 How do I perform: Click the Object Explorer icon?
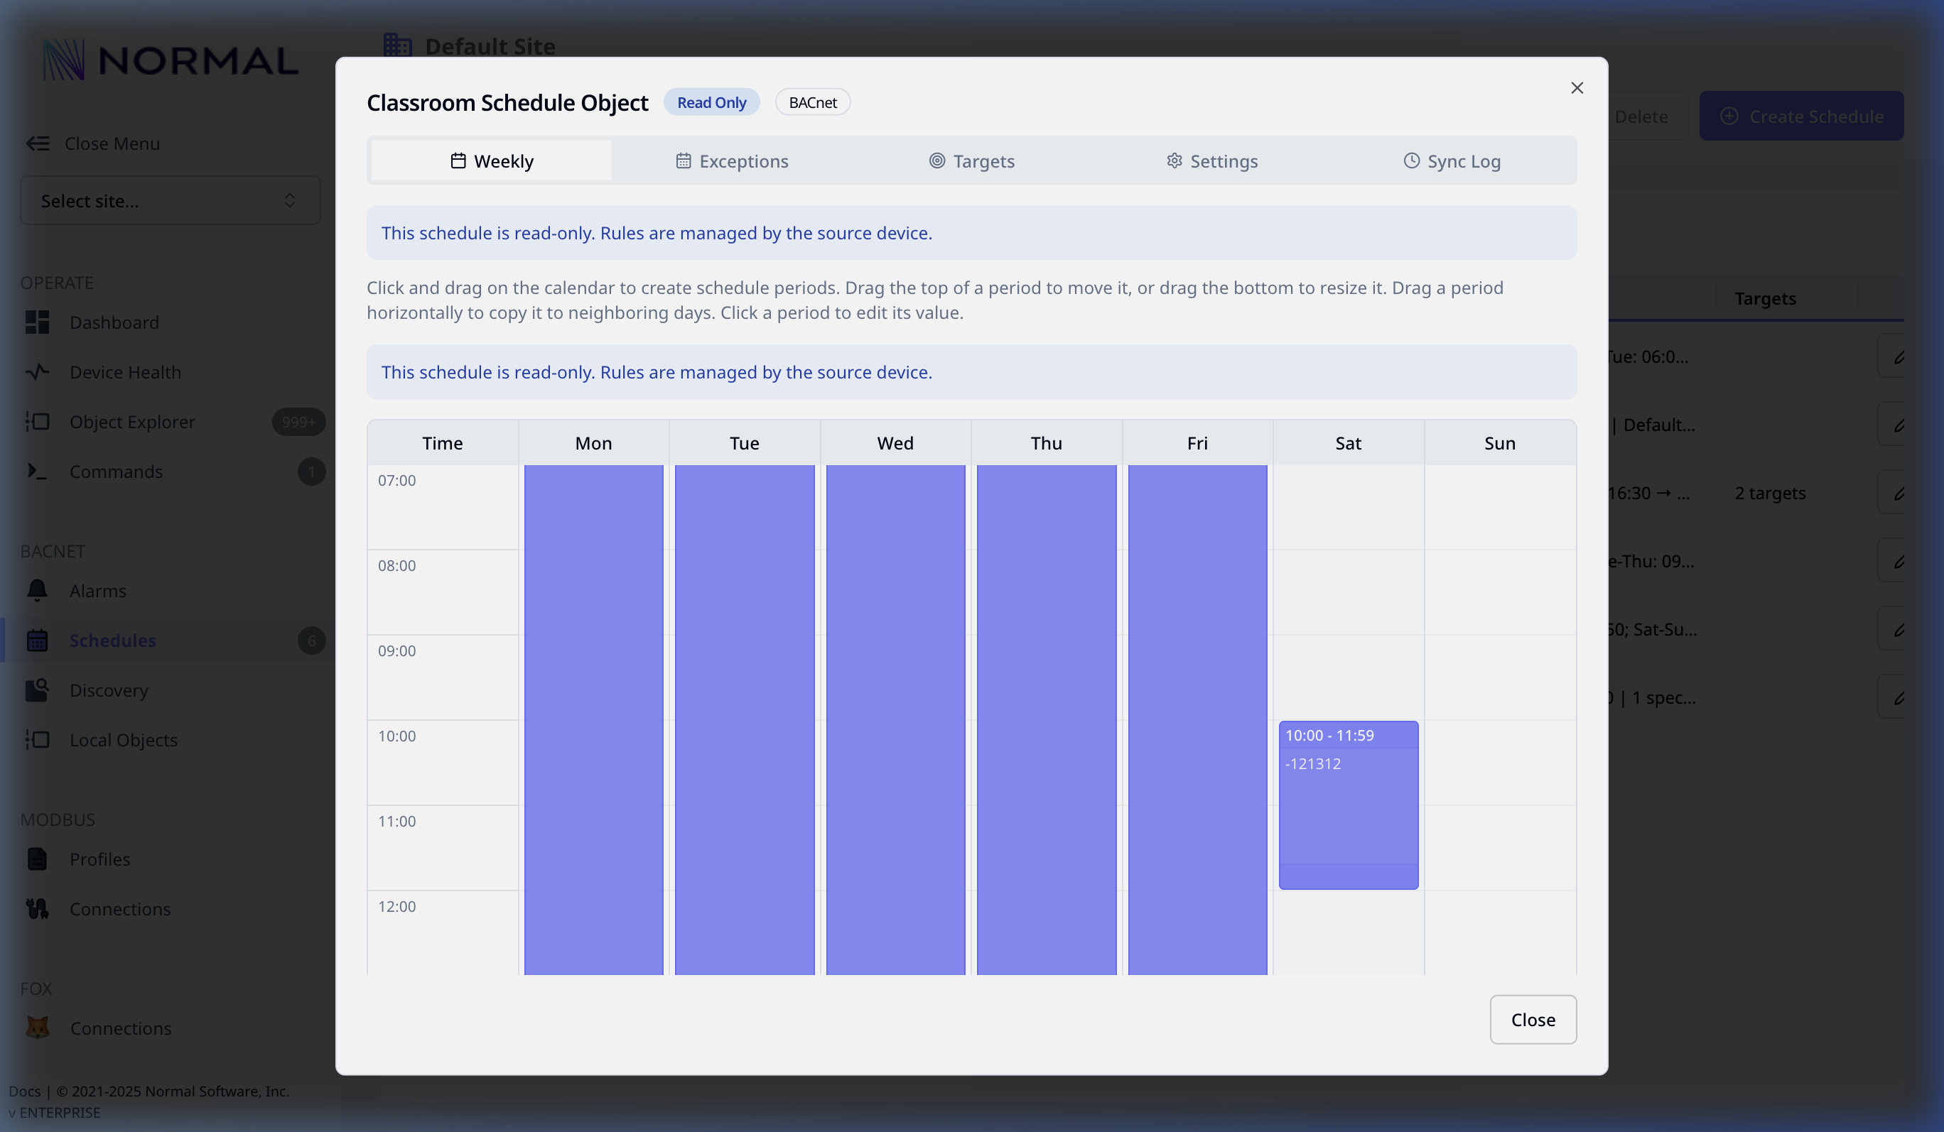(37, 422)
